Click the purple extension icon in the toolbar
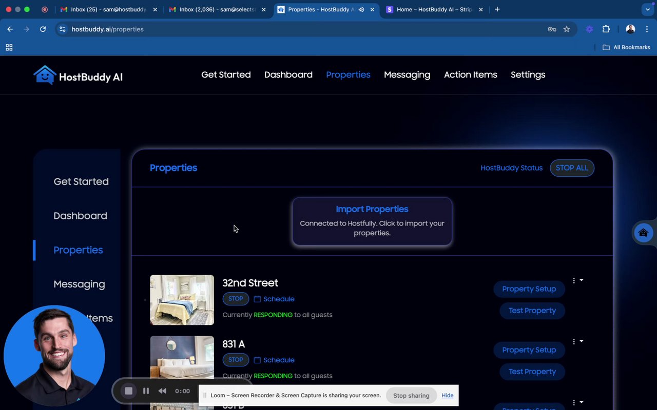Viewport: 657px width, 410px height. pyautogui.click(x=590, y=29)
